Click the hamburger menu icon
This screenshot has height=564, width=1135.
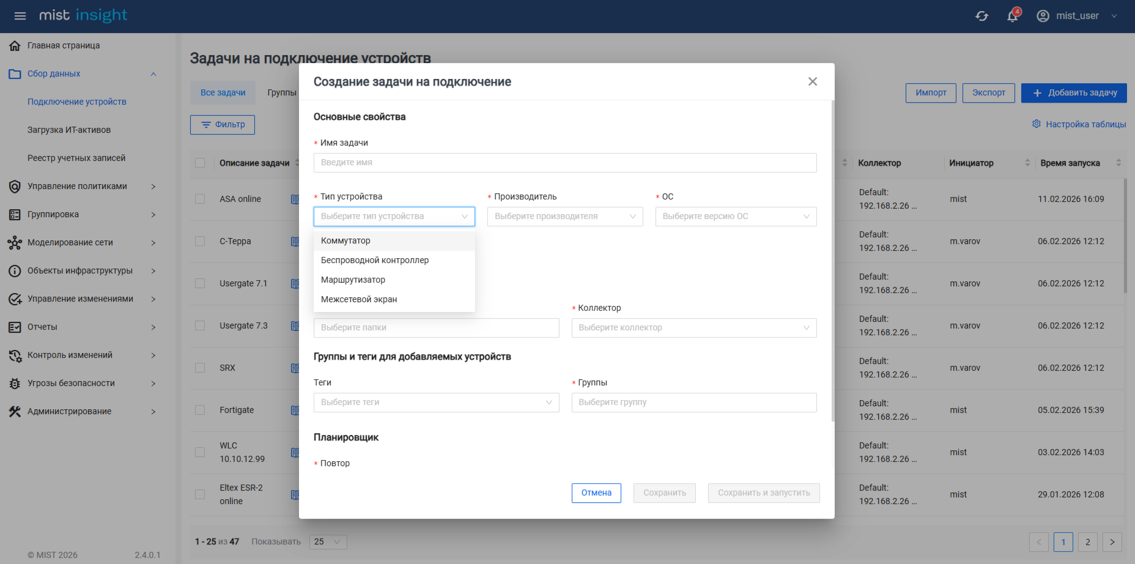tap(20, 16)
